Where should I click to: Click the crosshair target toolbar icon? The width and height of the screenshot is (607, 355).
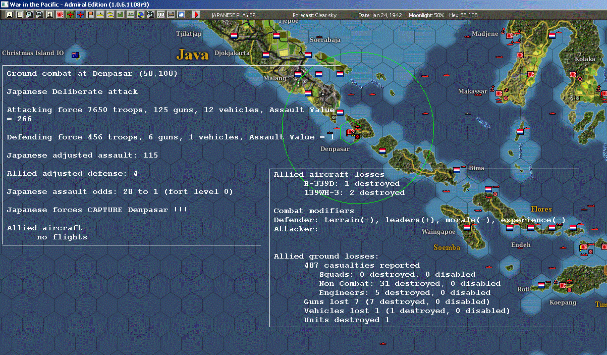pyautogui.click(x=151, y=15)
